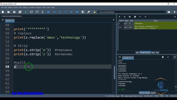Clear console output icon

163,57
